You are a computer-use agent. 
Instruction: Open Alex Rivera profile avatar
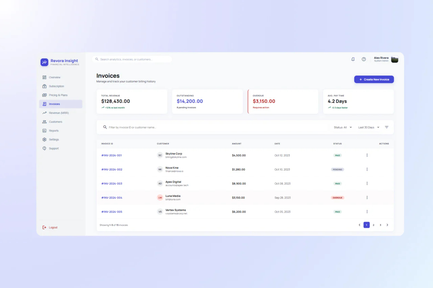click(x=394, y=59)
